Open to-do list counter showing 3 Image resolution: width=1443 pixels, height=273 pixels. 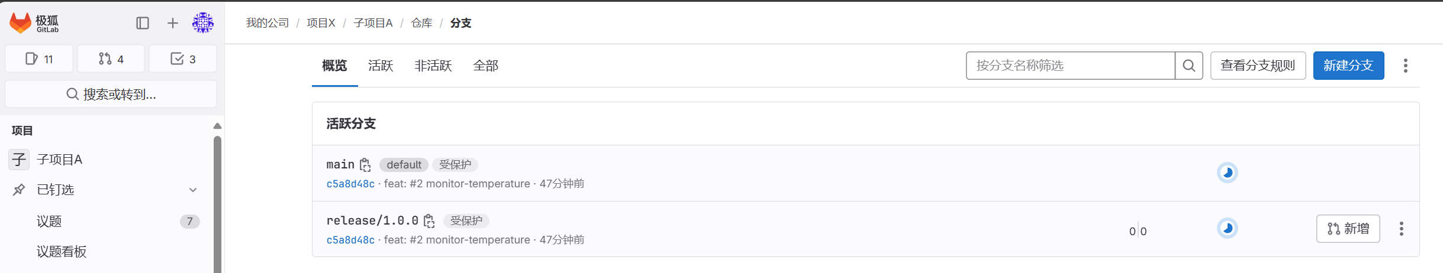183,59
